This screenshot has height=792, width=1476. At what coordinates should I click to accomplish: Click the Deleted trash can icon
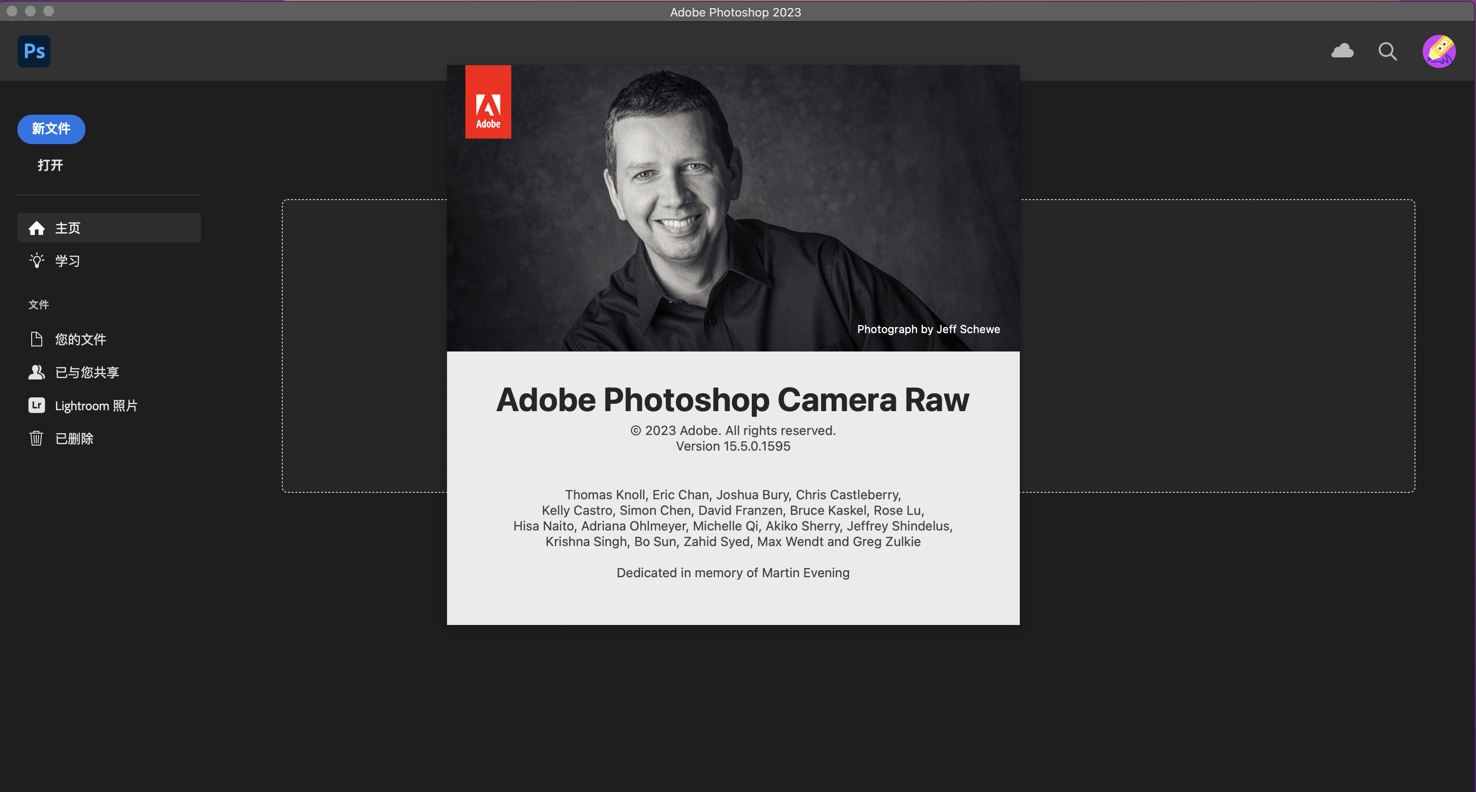point(37,439)
